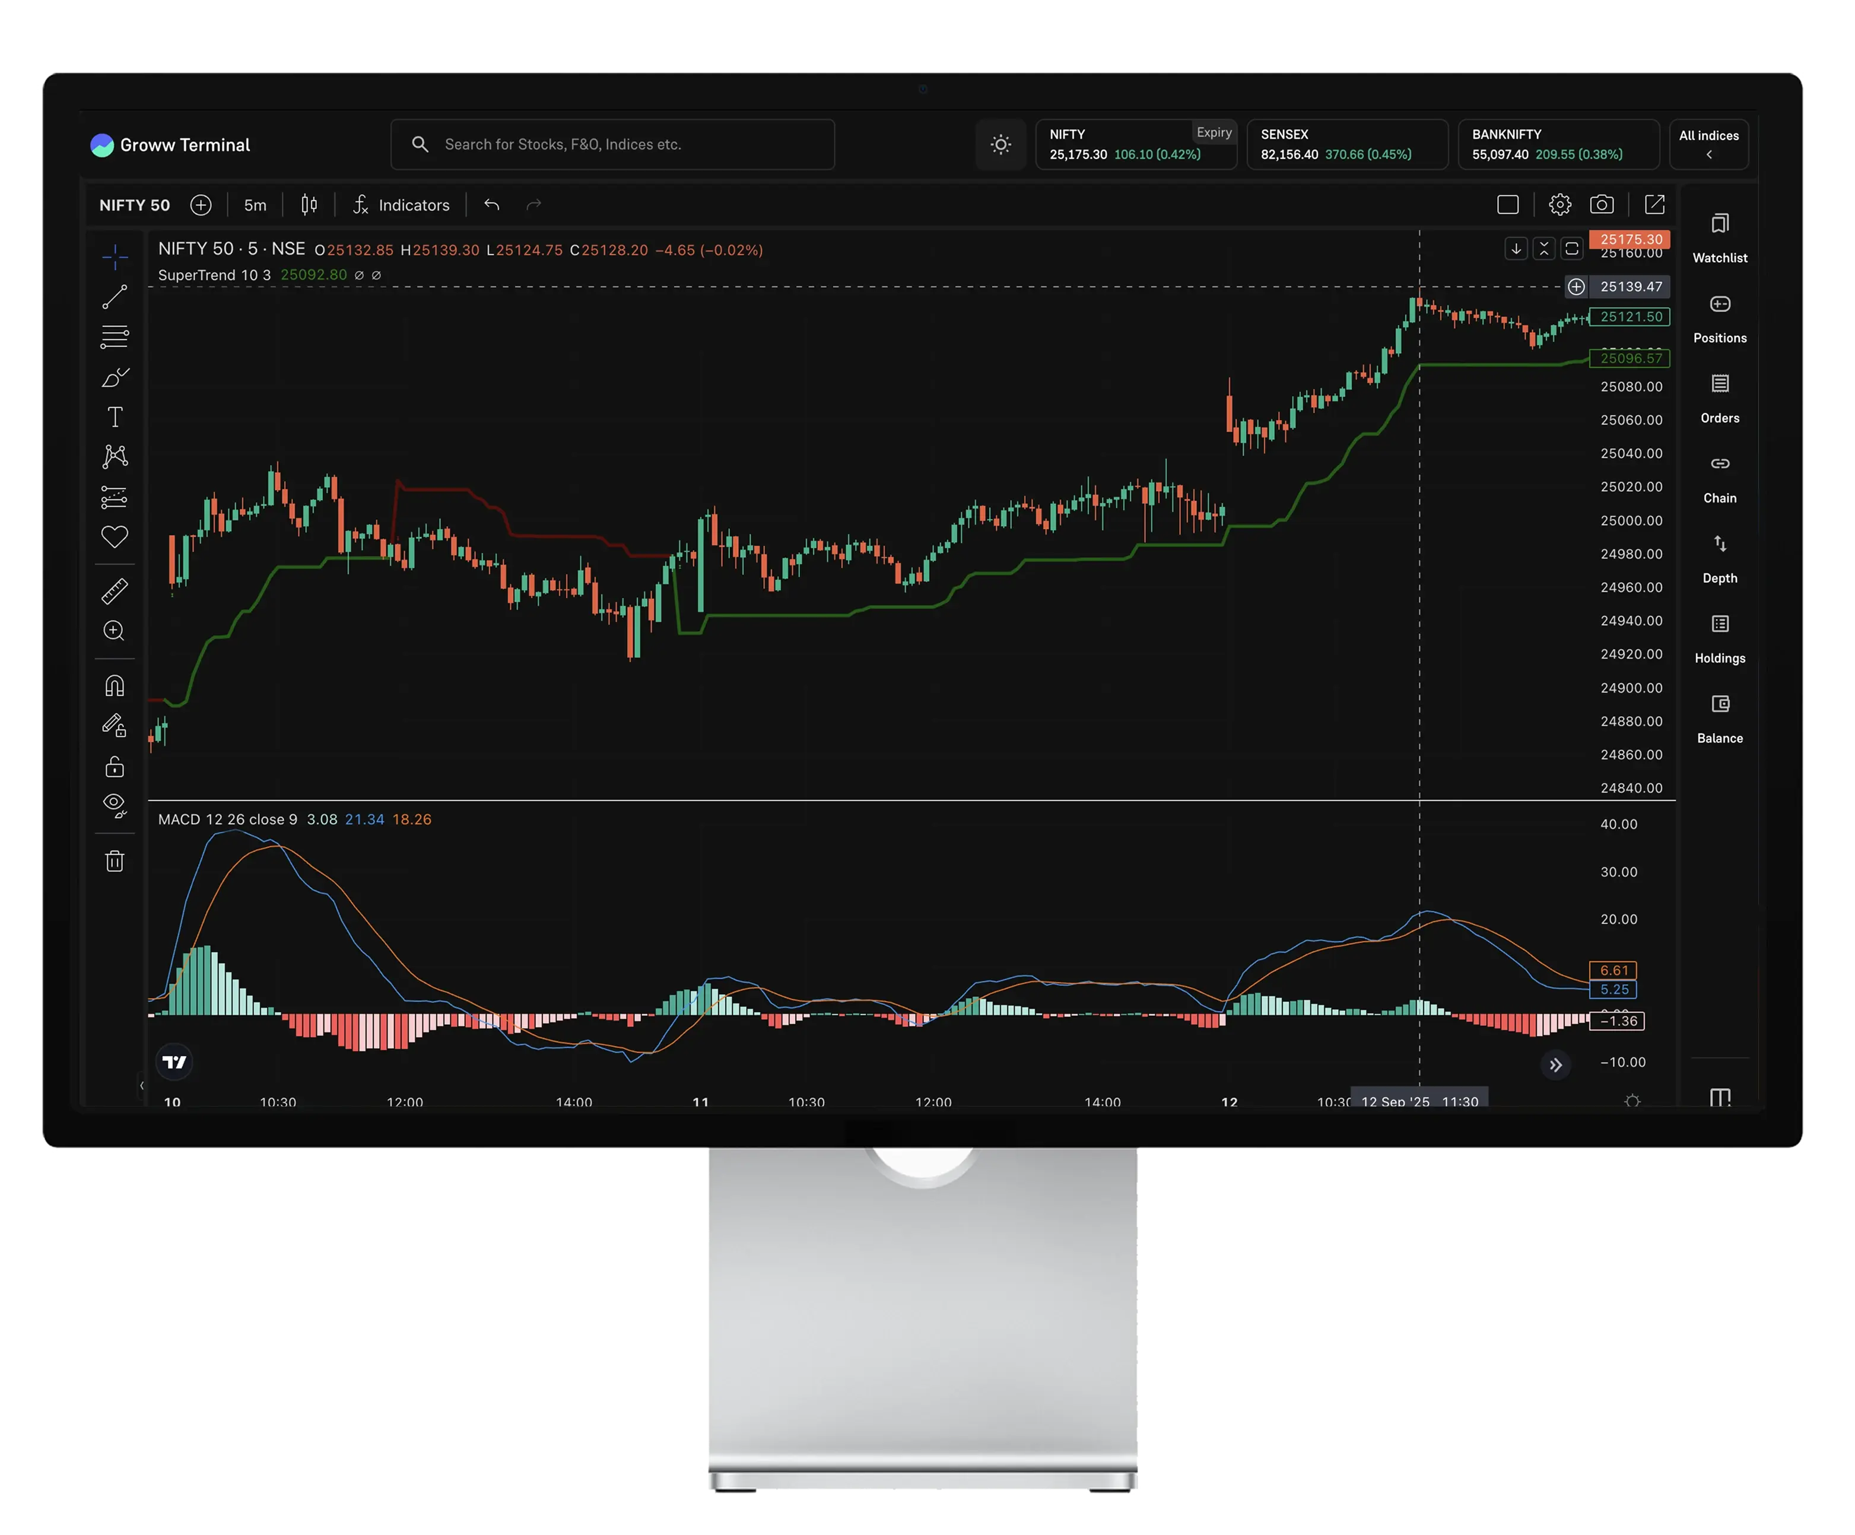Image resolution: width=1855 pixels, height=1535 pixels.
Task: Click the ruler measure tool
Action: pyautogui.click(x=115, y=591)
